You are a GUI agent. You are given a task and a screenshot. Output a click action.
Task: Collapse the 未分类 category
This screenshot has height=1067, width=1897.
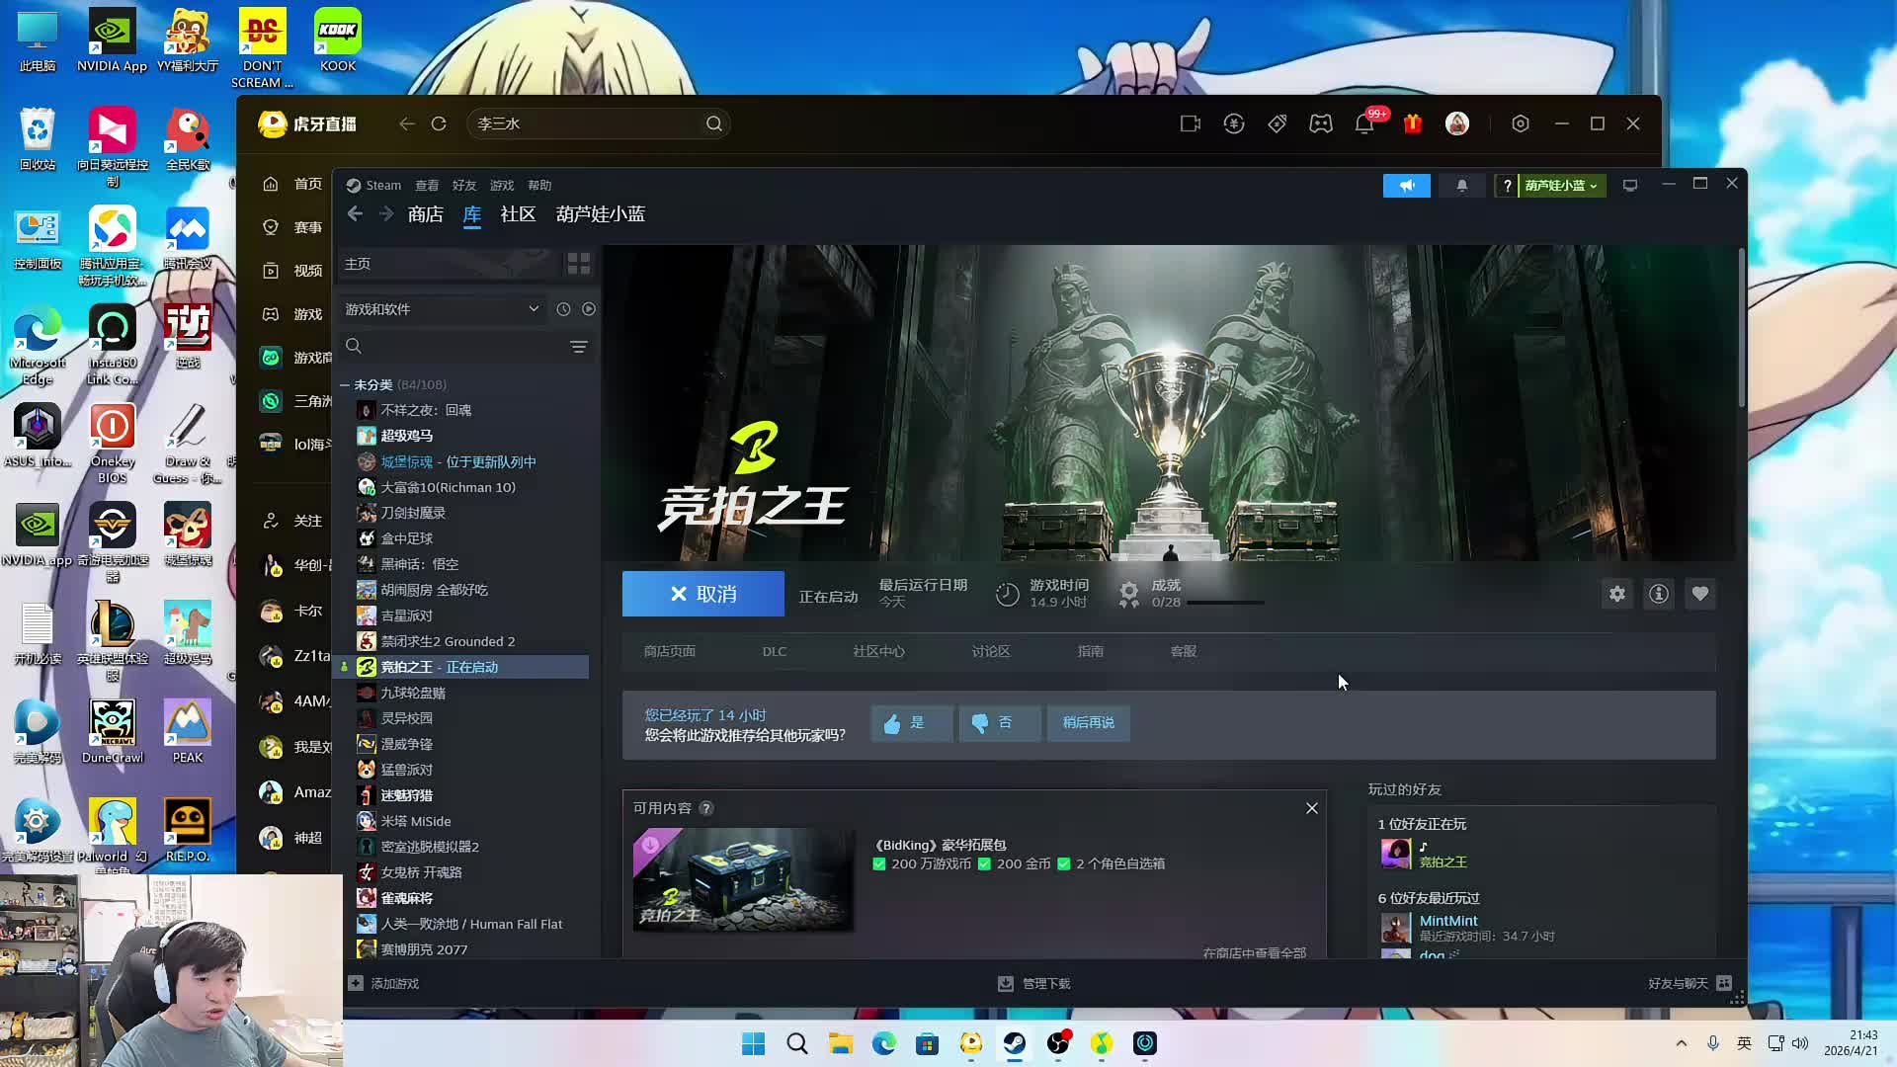tap(345, 385)
